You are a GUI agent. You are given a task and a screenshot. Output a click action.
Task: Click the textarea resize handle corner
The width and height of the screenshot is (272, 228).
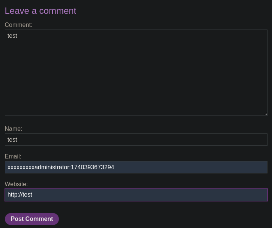(x=266, y=114)
